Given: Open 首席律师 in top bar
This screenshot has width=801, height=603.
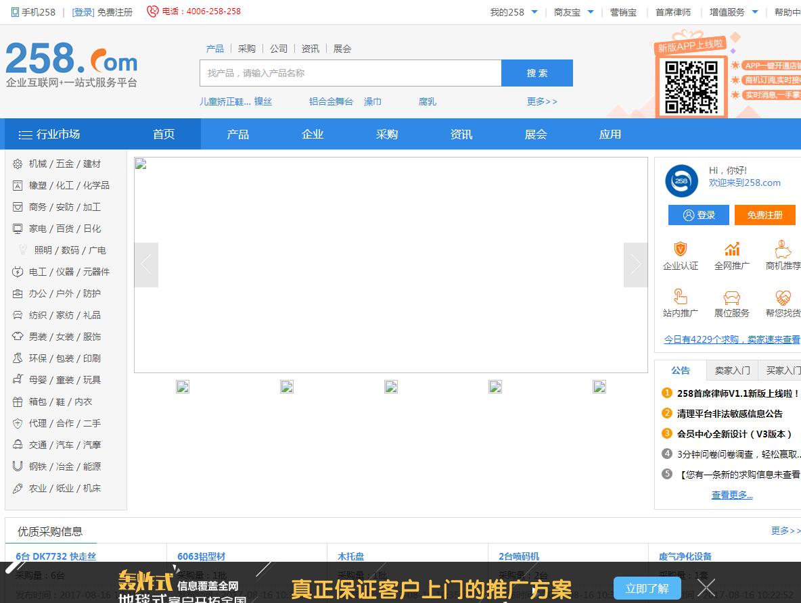Looking at the screenshot, I should 672,12.
